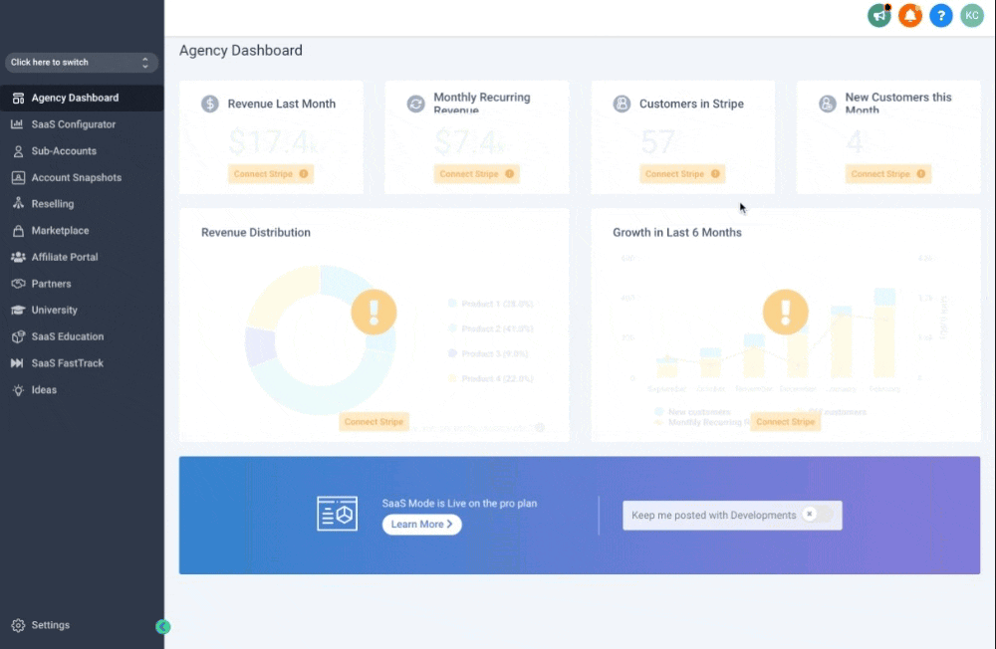Open the notifications bell icon
996x649 pixels.
(909, 16)
